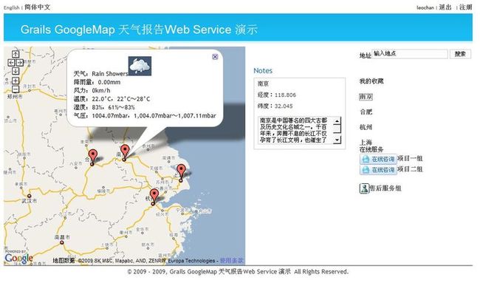This screenshot has height=283, width=480.
Task: Close the weather info popup
Action: pyautogui.click(x=215, y=57)
